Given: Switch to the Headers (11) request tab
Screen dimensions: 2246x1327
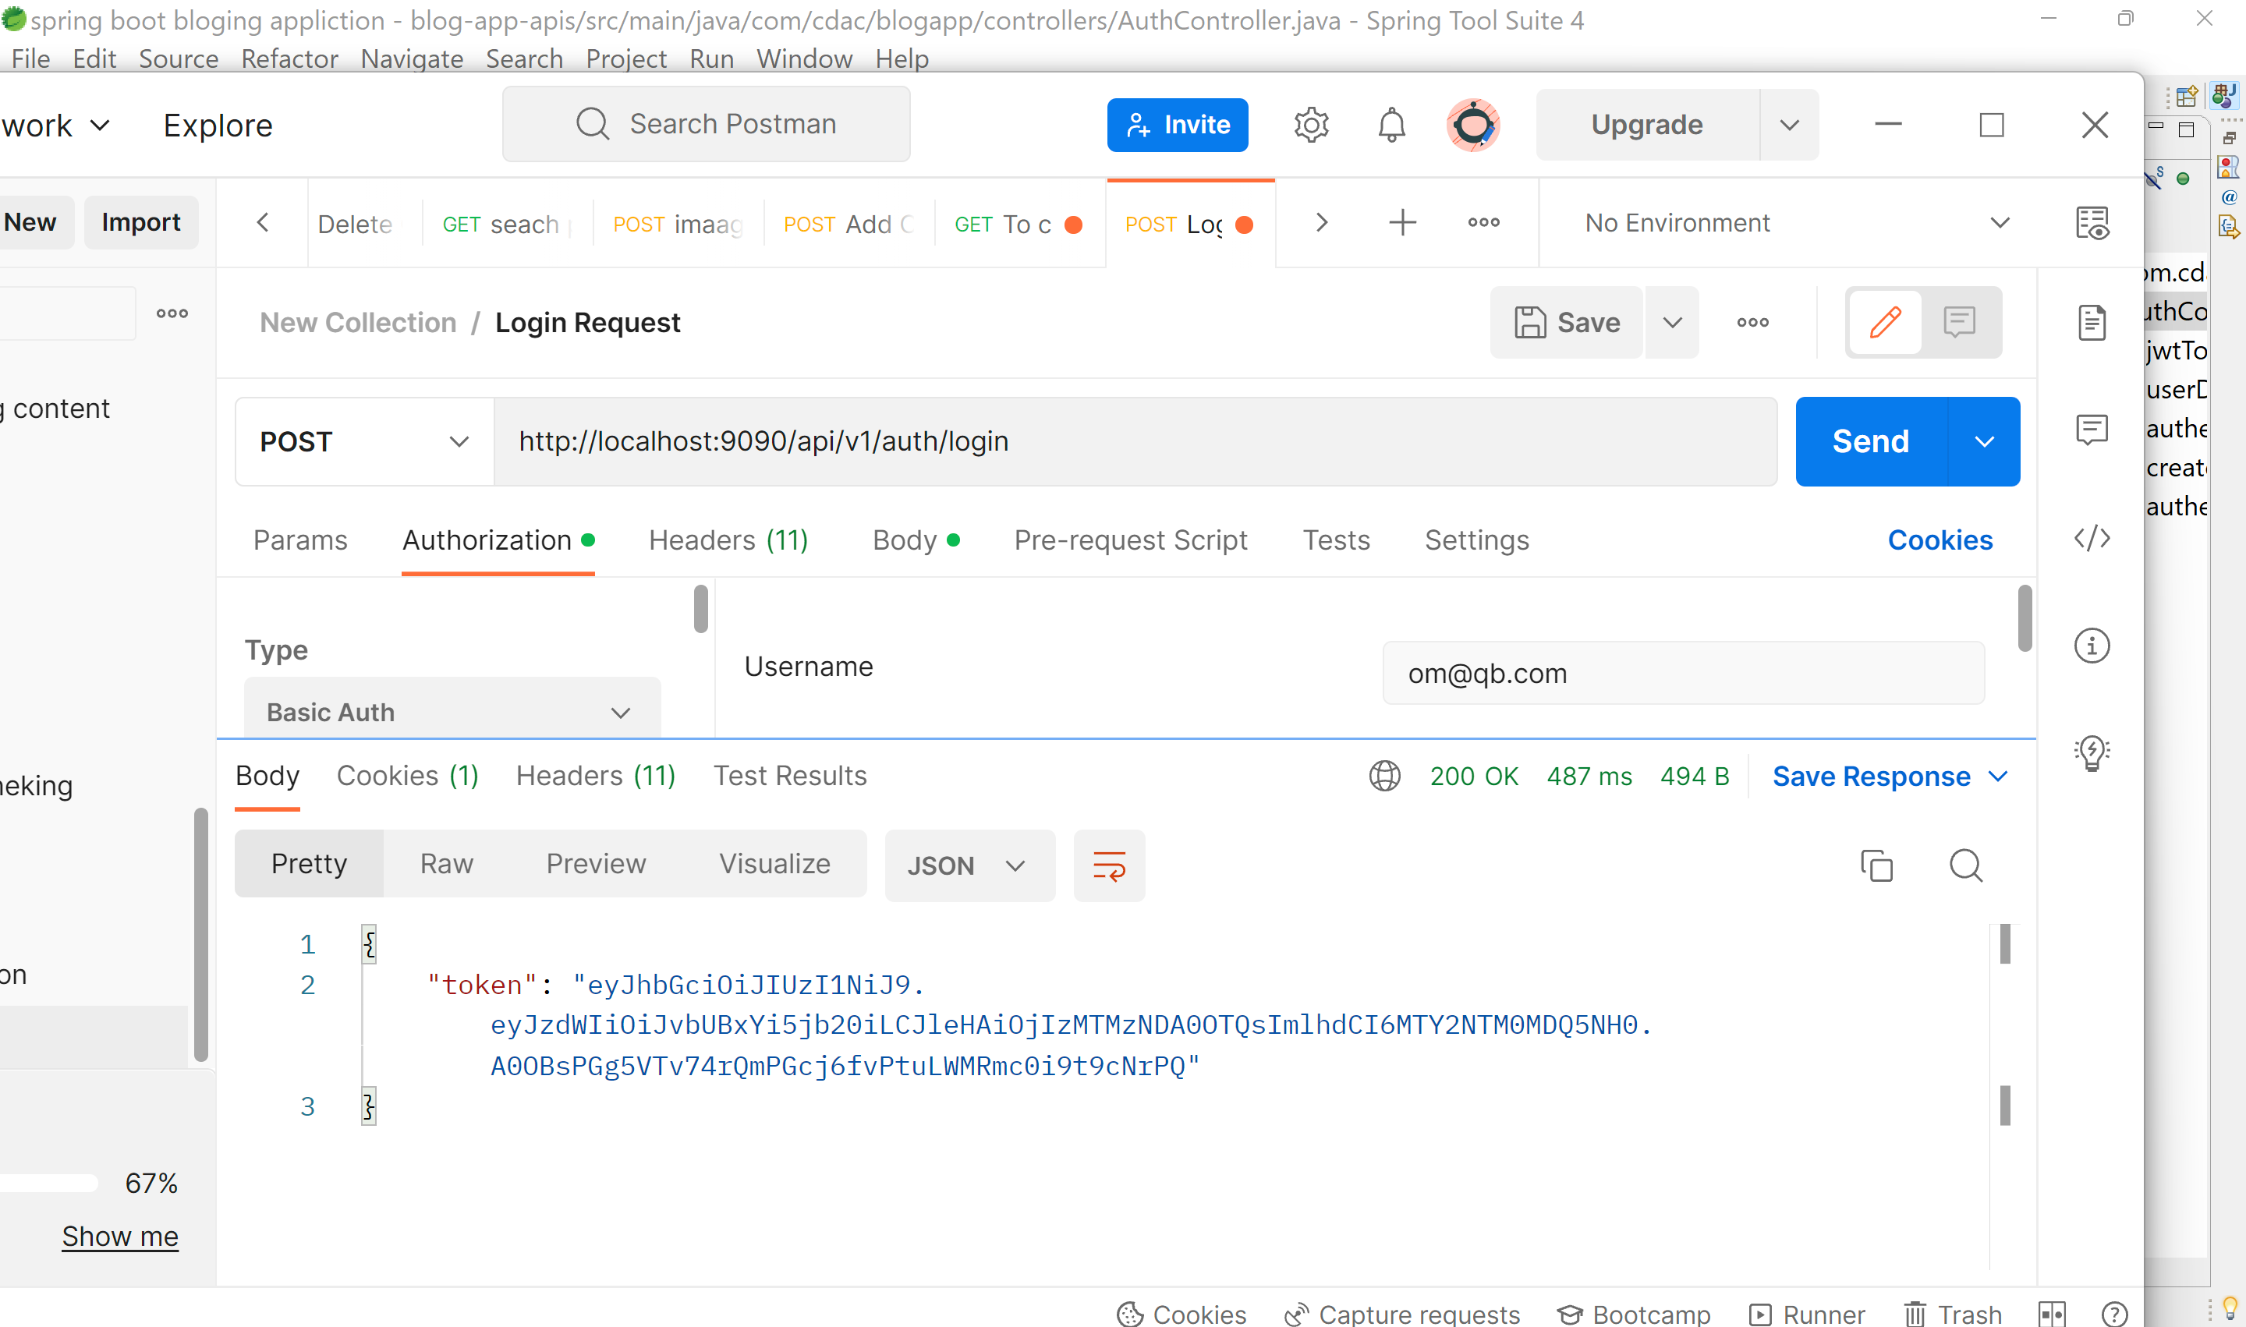Looking at the screenshot, I should 727,540.
